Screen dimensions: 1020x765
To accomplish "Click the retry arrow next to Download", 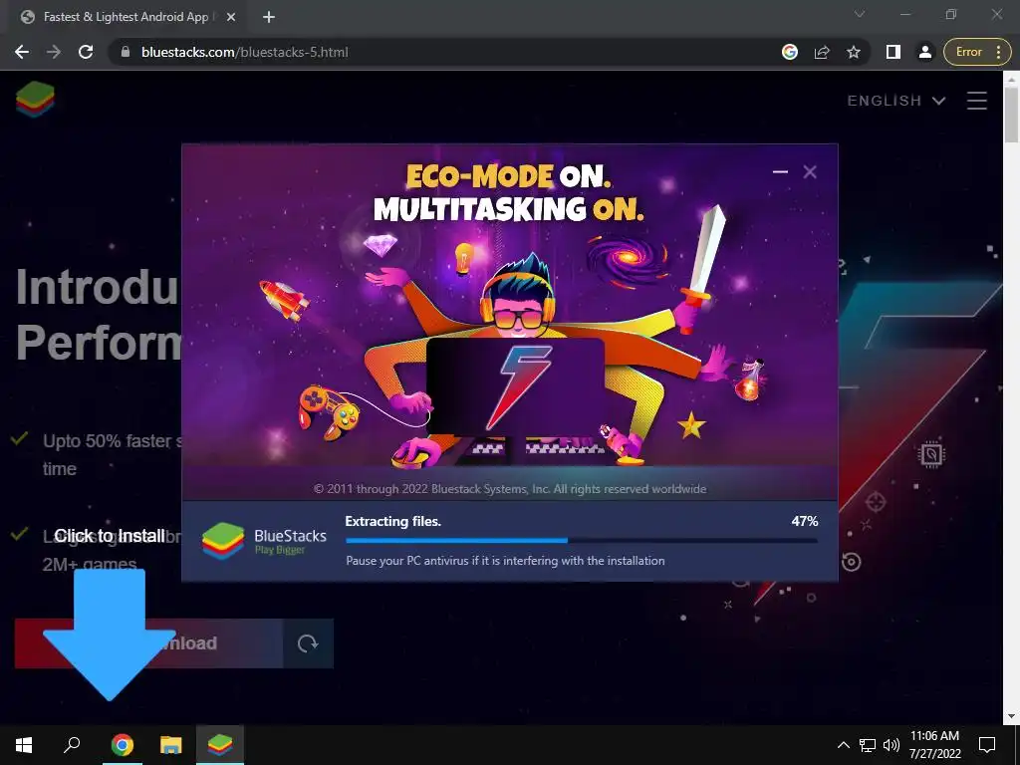I will [309, 643].
